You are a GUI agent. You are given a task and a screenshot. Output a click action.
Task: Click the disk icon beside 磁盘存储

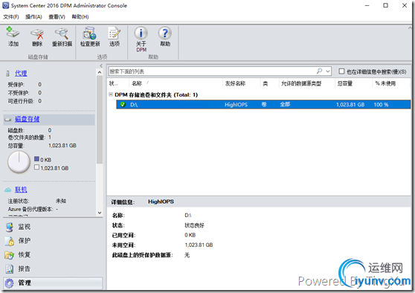pos(8,120)
